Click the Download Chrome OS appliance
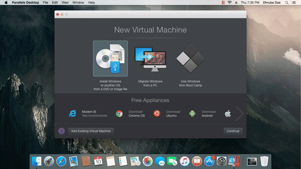Viewport: 301px width, 169px height. (130, 114)
